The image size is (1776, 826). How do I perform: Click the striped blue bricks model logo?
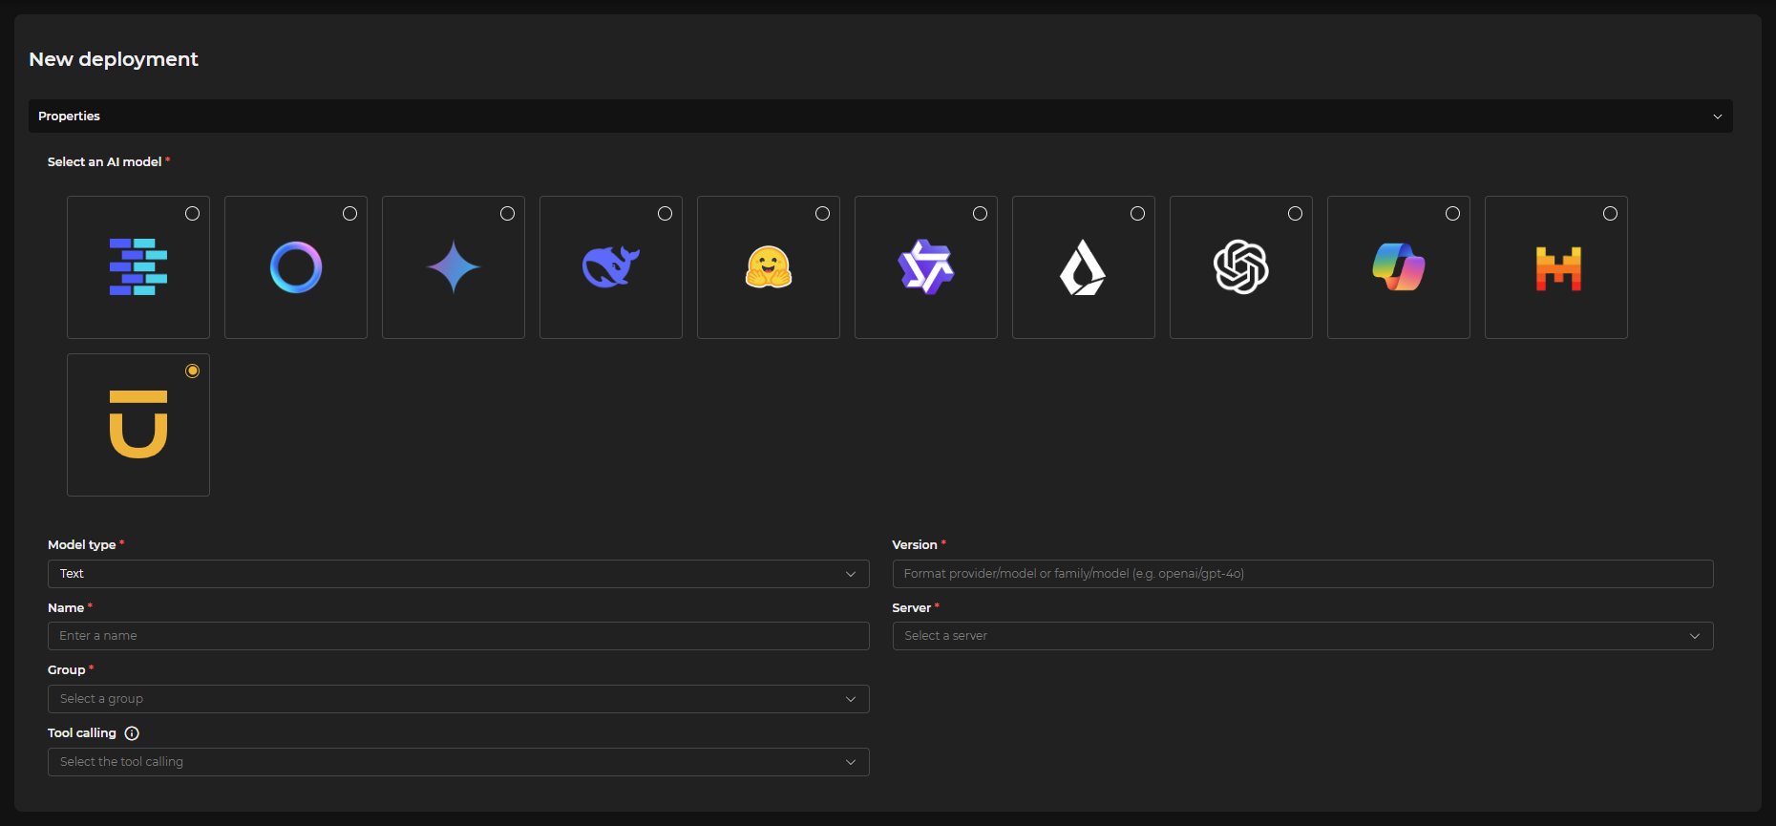(x=138, y=267)
